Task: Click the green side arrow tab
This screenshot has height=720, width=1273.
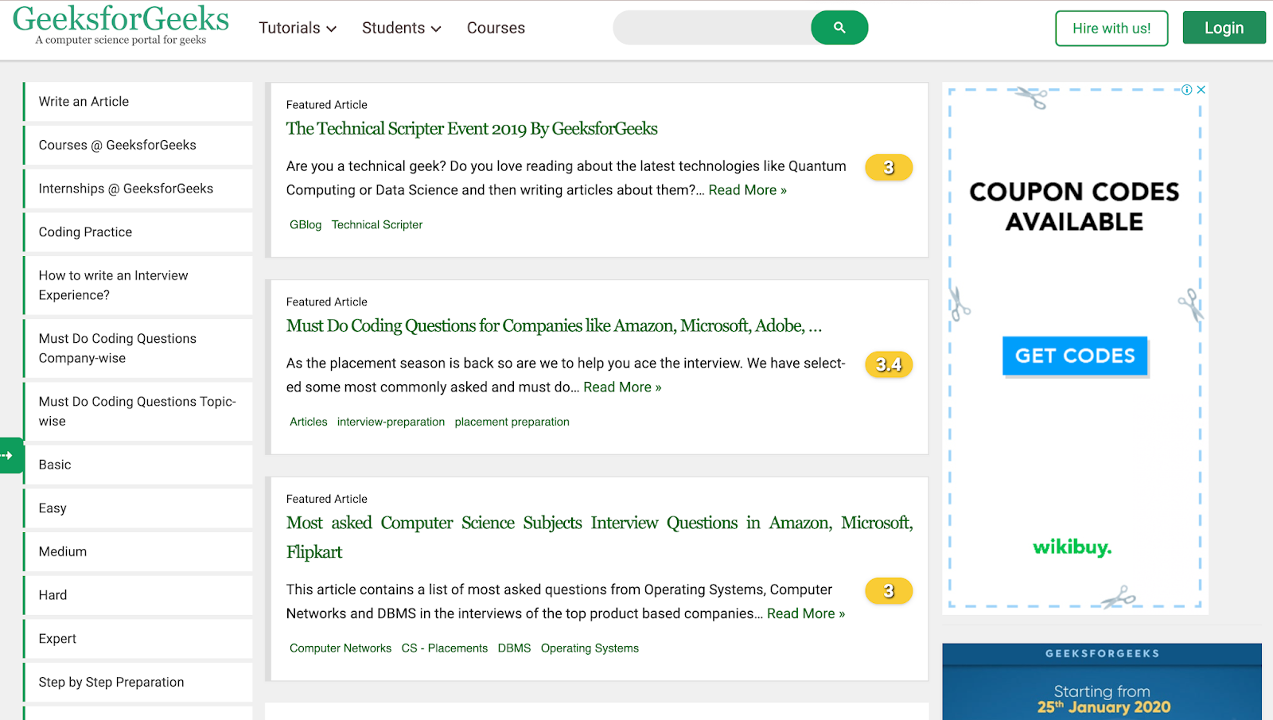Action: 11,455
